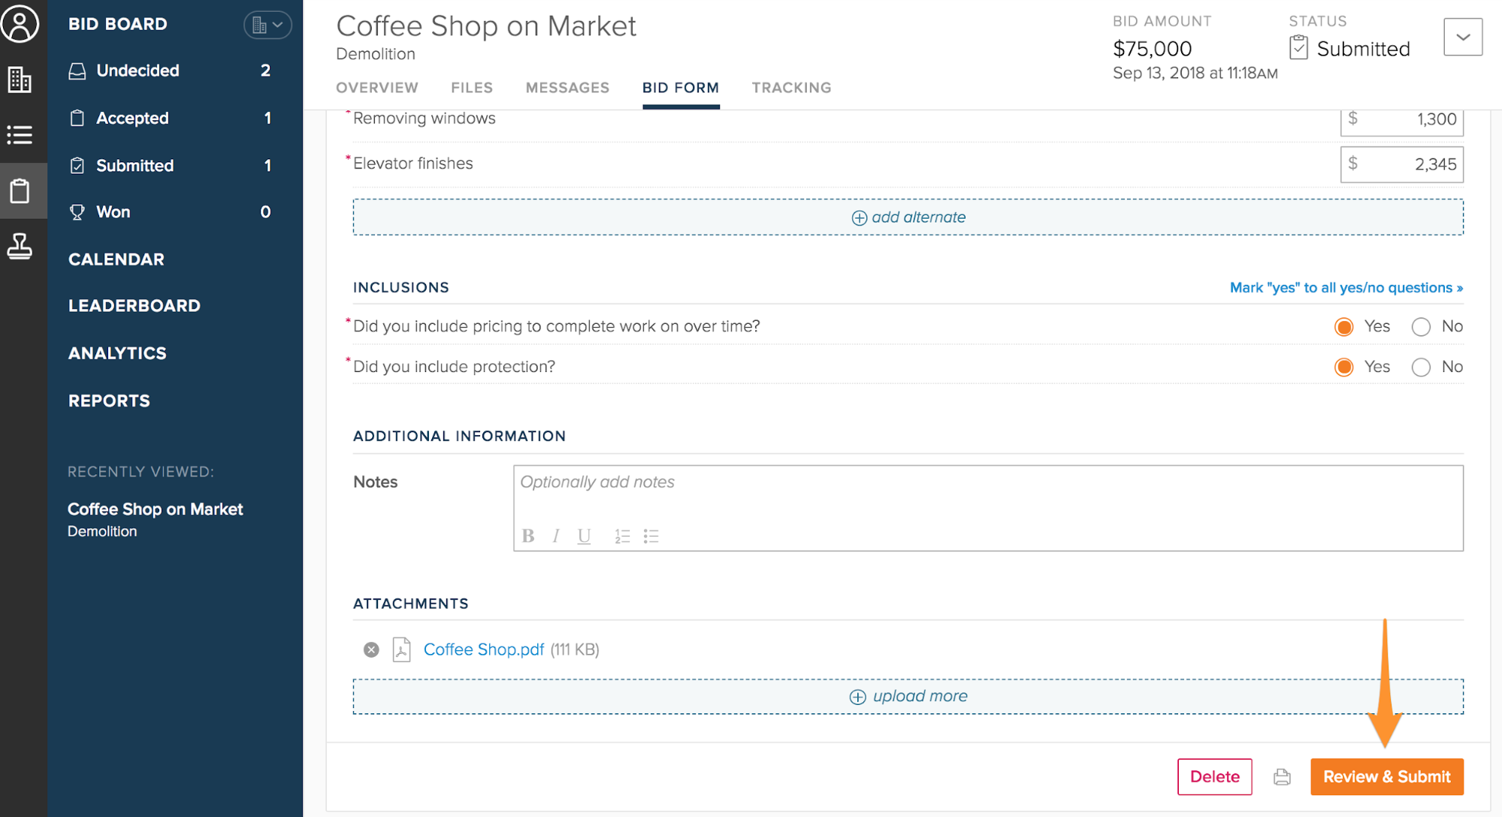Switch to the Tracking tab
The height and width of the screenshot is (817, 1502).
pyautogui.click(x=791, y=88)
